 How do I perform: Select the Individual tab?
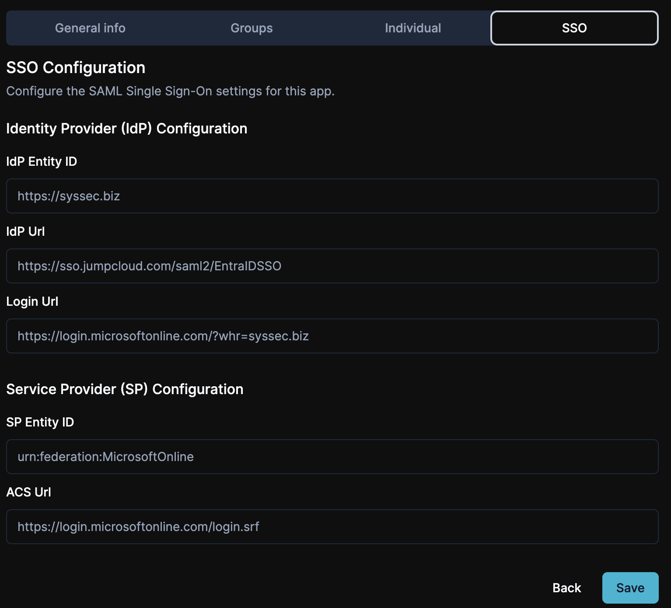click(412, 28)
